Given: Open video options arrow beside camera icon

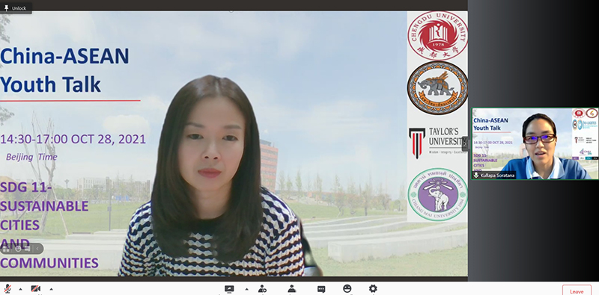Looking at the screenshot, I should (51, 289).
